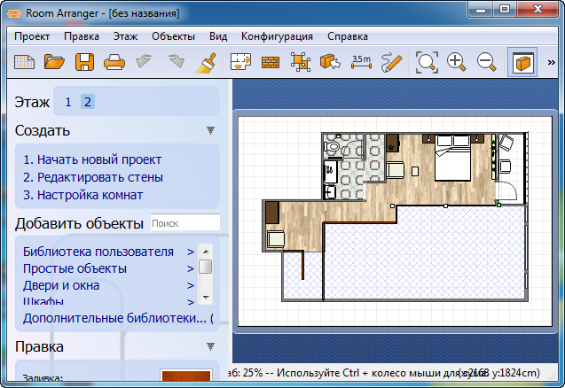Click the zoom in magnifier icon
The width and height of the screenshot is (565, 388).
457,62
